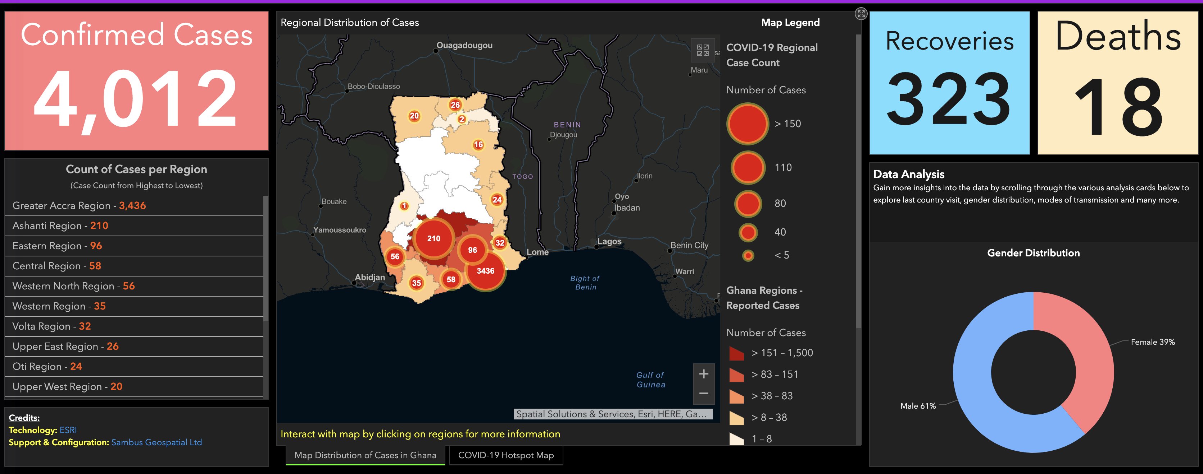Click the 210 Ashanti cluster marker

coord(433,239)
